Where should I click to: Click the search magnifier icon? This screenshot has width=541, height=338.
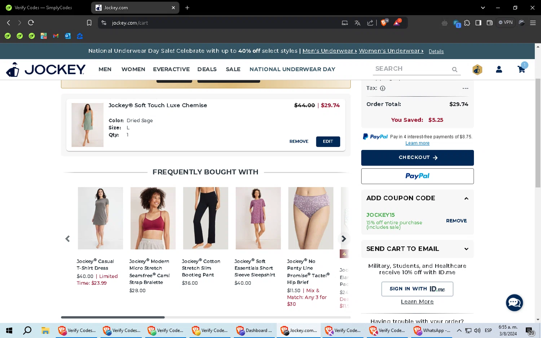[x=454, y=70]
